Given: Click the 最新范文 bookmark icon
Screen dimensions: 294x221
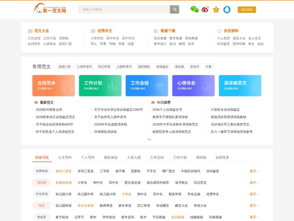Looking at the screenshot, I should (36, 103).
